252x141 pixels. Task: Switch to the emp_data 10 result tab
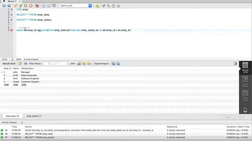[12, 116]
